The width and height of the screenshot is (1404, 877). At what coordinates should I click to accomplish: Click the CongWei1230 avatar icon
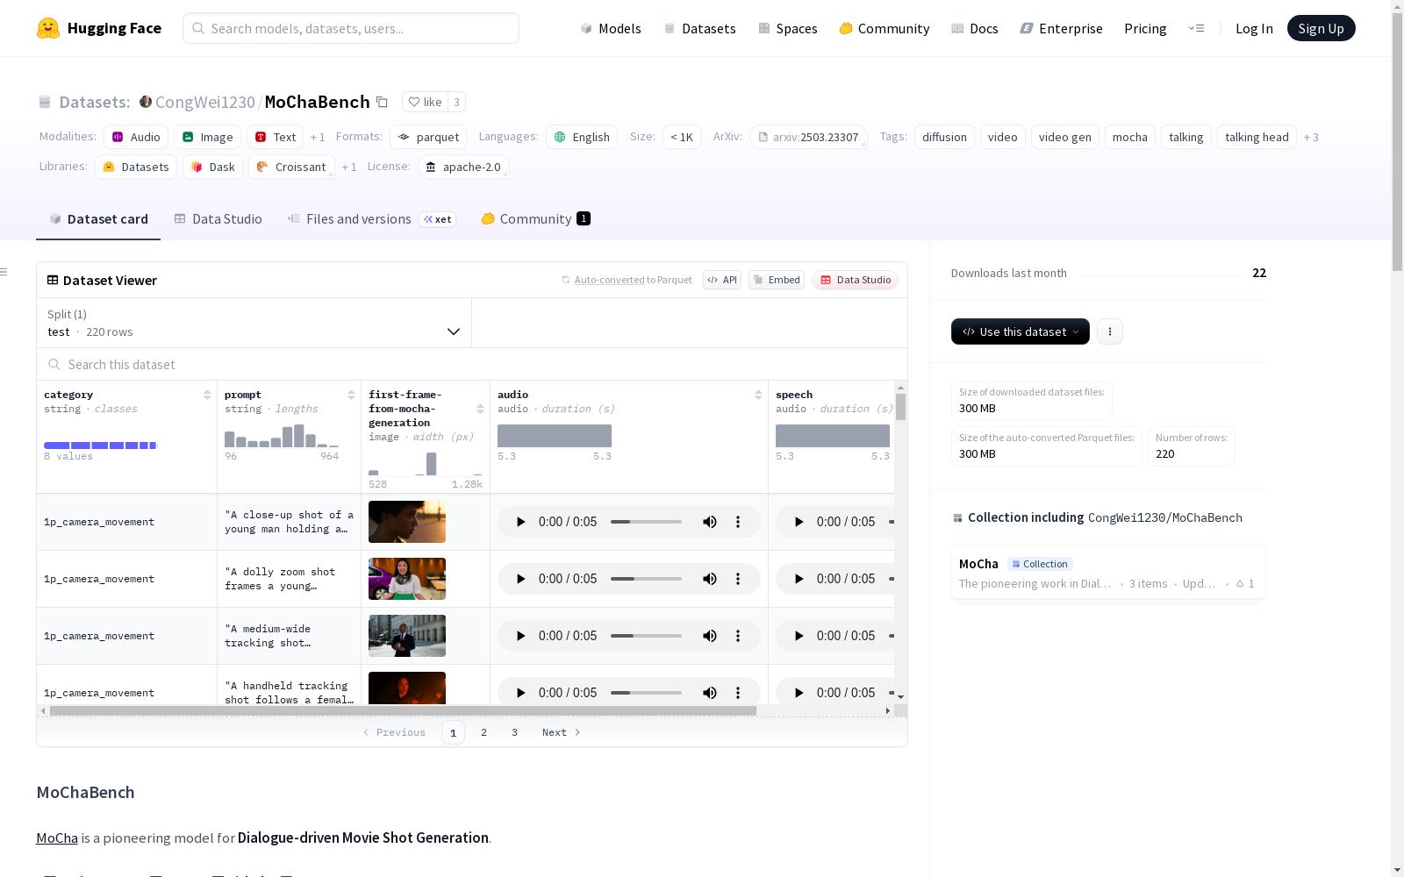click(146, 102)
